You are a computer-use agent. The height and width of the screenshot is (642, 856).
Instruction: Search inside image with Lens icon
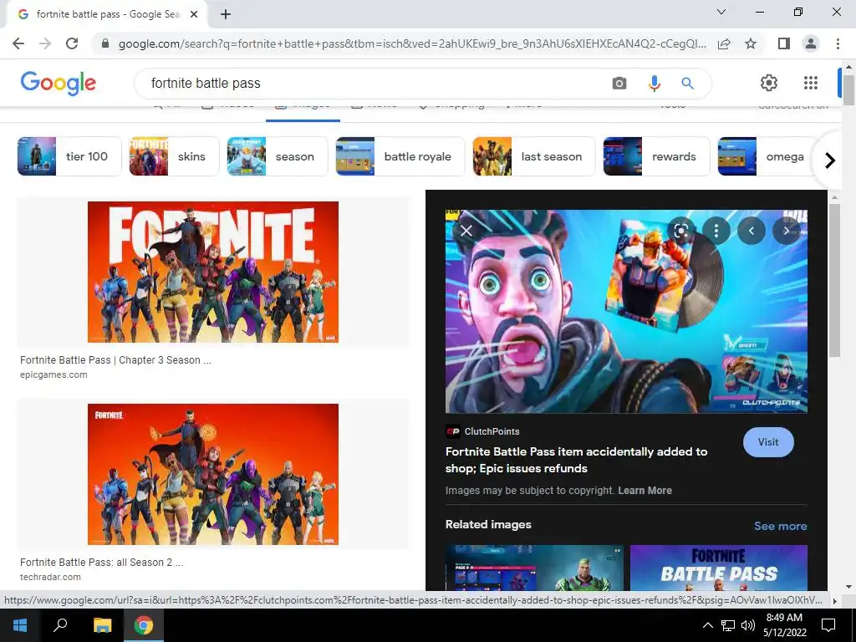[680, 231]
